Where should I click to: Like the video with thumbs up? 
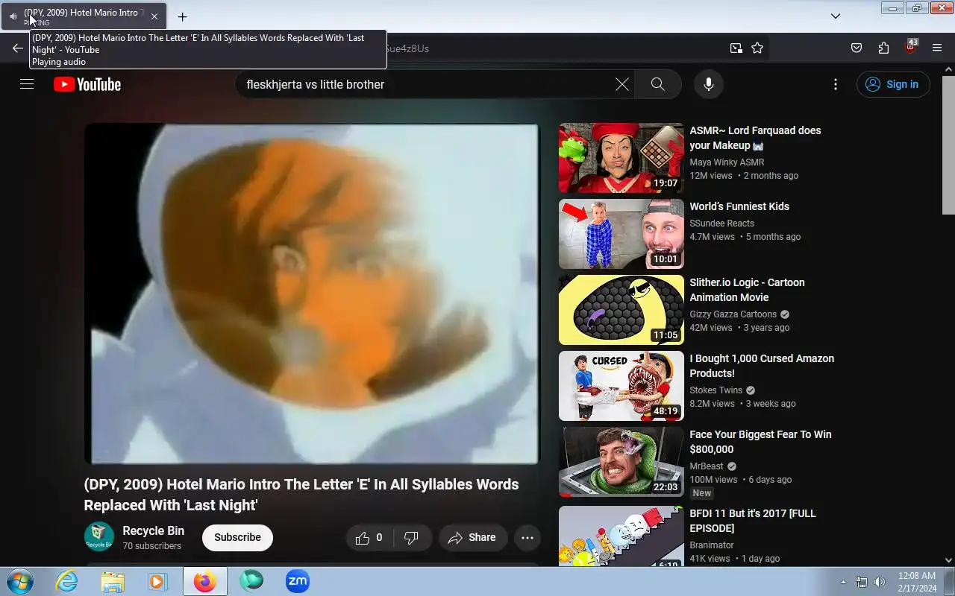(x=369, y=538)
